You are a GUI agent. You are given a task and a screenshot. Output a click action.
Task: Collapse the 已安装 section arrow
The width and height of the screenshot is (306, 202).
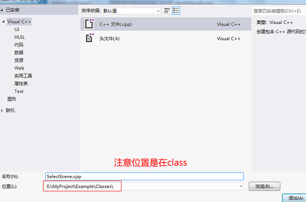(2, 10)
